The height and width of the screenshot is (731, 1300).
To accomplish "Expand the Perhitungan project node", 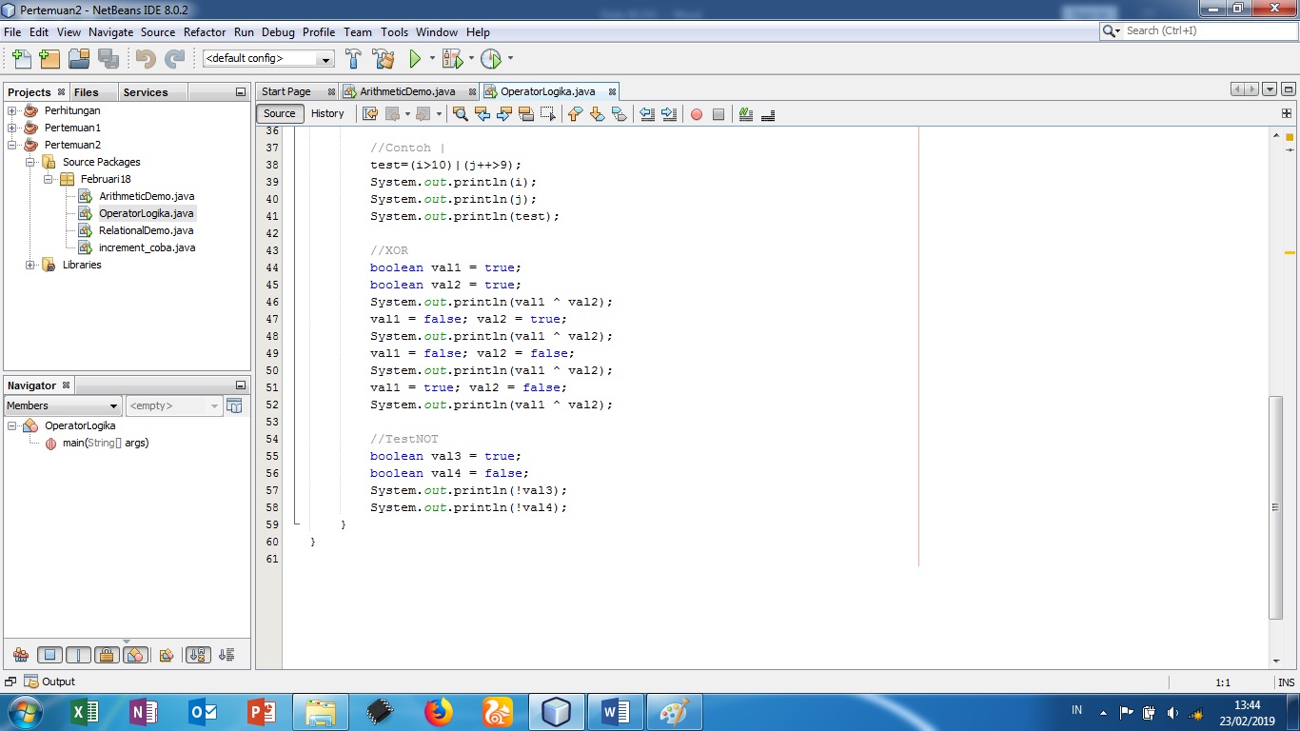I will [x=12, y=110].
